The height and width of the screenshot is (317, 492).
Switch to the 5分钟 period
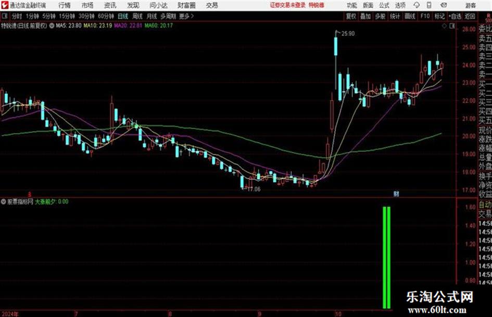(x=49, y=16)
